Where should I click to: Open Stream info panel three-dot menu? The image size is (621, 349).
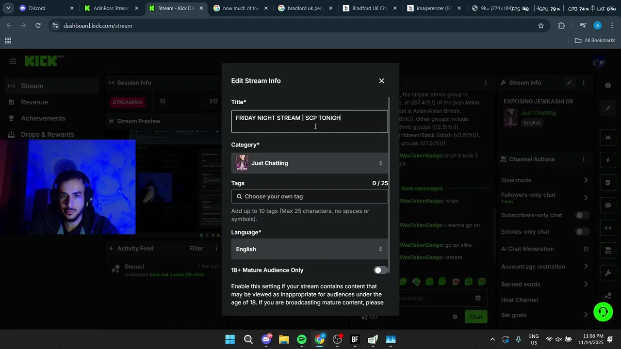pyautogui.click(x=584, y=83)
